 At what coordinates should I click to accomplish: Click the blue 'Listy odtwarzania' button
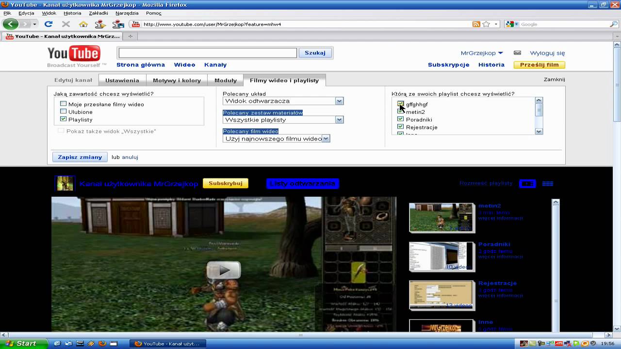click(303, 183)
